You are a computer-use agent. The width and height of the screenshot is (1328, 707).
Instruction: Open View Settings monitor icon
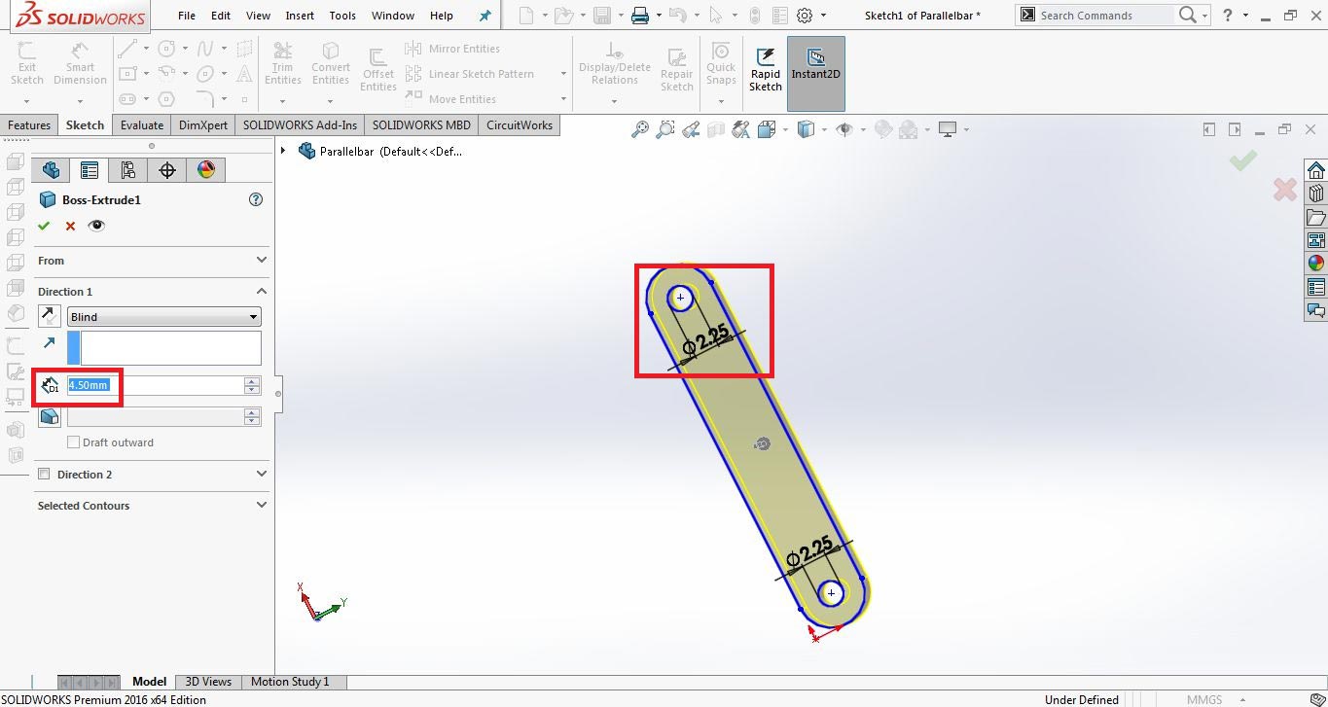point(948,129)
